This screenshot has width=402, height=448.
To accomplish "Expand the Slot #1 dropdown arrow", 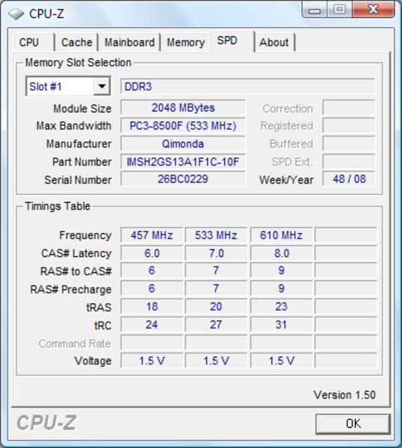I will tap(102, 86).
